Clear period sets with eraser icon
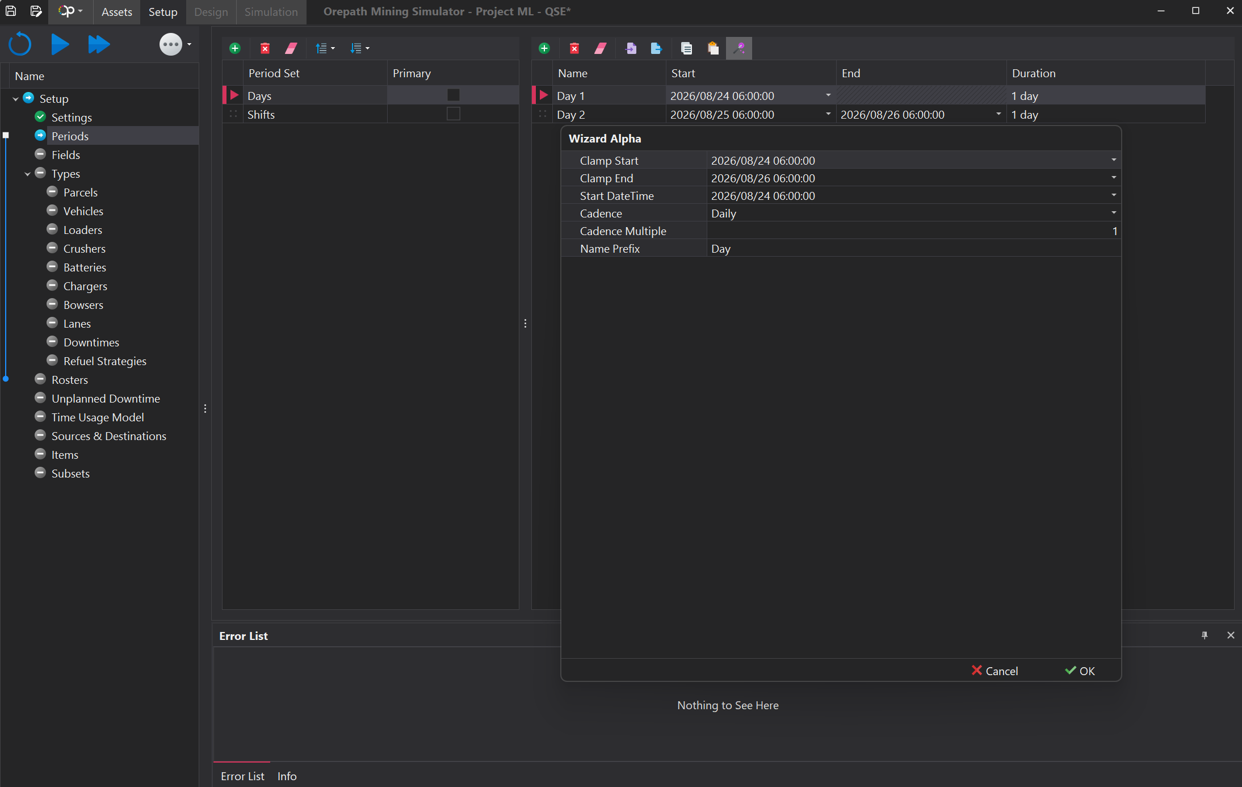Viewport: 1242px width, 787px height. click(x=291, y=48)
